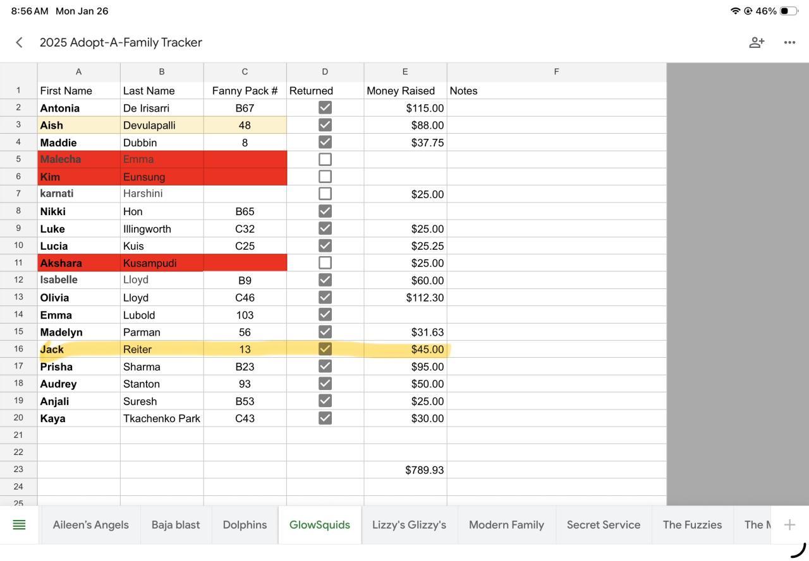Viewport: 809px width, 561px height.
Task: Select the red Eunsung cell
Action: (162, 177)
